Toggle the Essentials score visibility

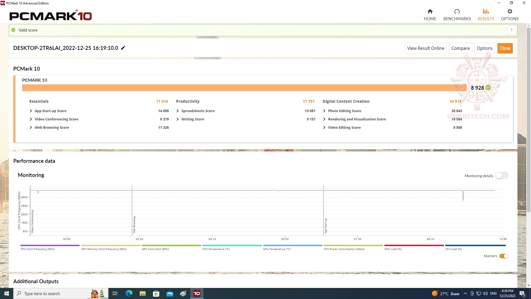point(39,101)
